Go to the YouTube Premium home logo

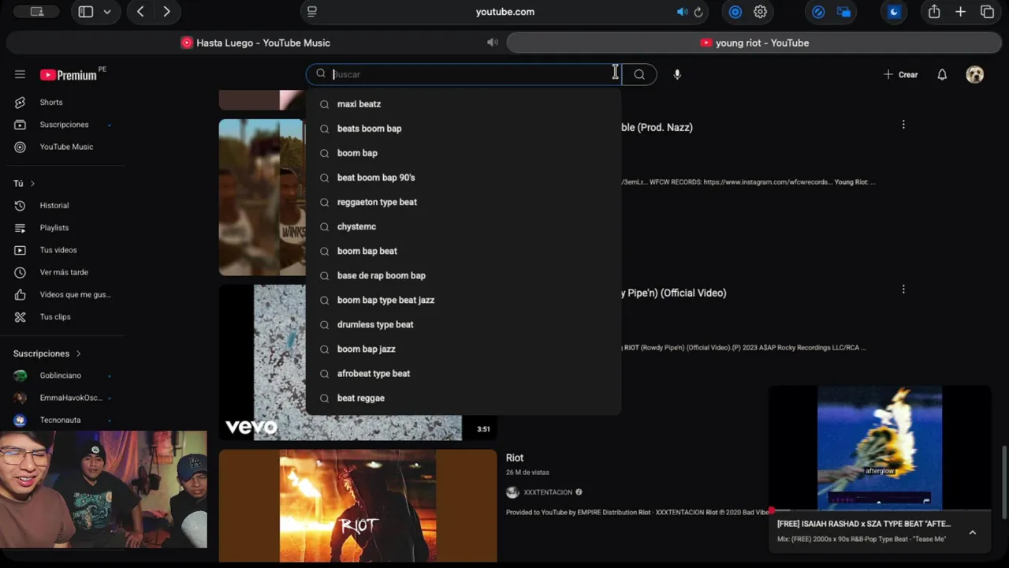click(x=70, y=74)
